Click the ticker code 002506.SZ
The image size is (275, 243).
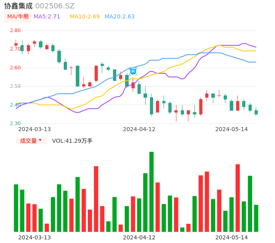tap(55, 6)
